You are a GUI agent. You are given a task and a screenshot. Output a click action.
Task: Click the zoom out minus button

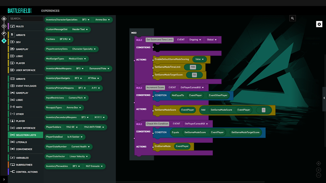pyautogui.click(x=319, y=175)
